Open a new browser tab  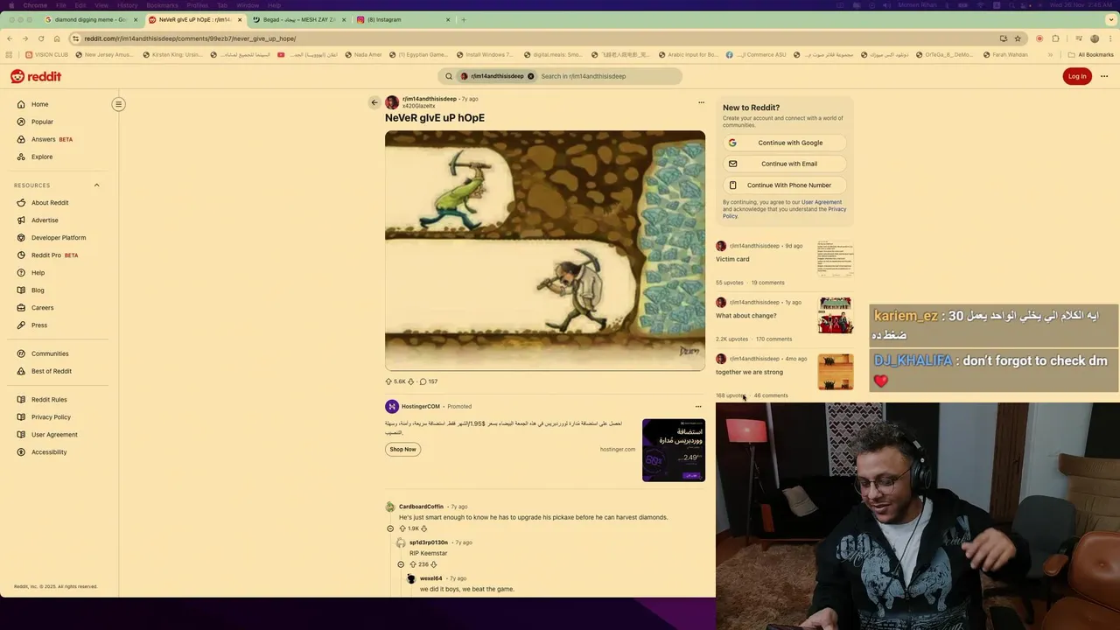pos(464,19)
